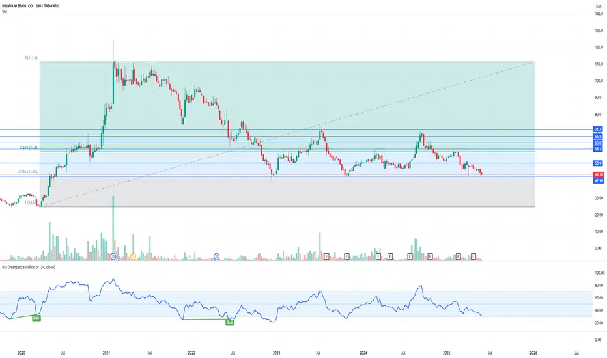This screenshot has width=607, height=358.
Task: Click the Fibonacci 1 (24.68) level label
Action: click(31, 202)
